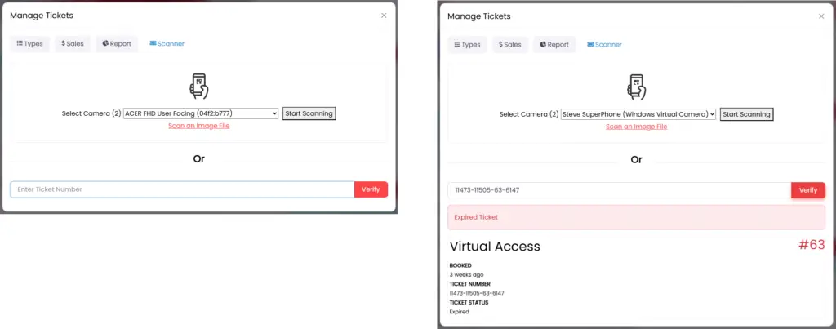Screen dimensions: 836x329
Task: Expand the Steve SuperPhone camera dropdown
Action: [x=638, y=114]
